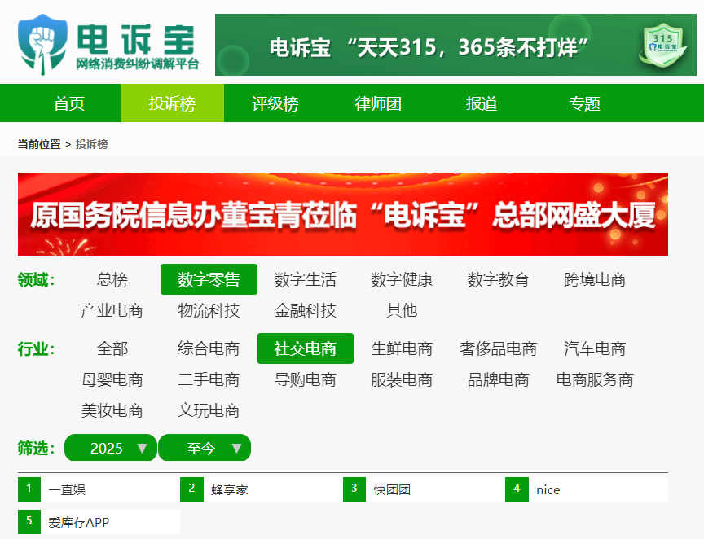Viewport: 704px width, 539px height.
Task: Choose 电商服务商 industry filter
Action: tap(595, 379)
